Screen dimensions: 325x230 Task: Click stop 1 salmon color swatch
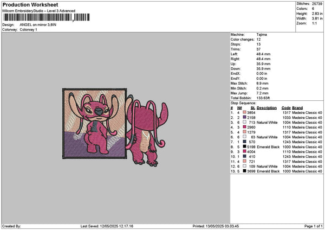coord(245,112)
